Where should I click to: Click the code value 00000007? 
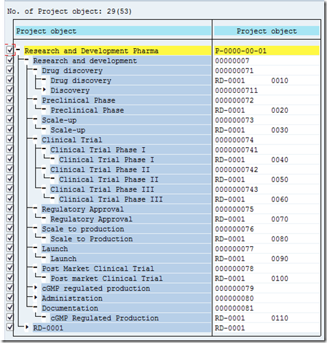[232, 60]
